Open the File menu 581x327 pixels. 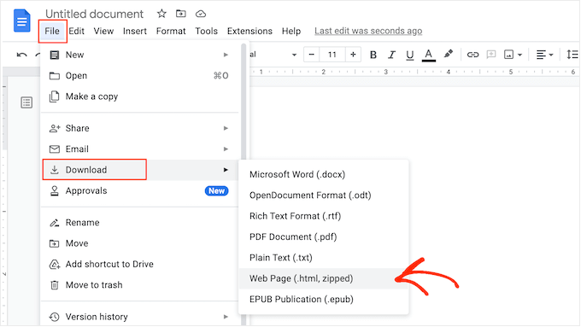coord(52,31)
